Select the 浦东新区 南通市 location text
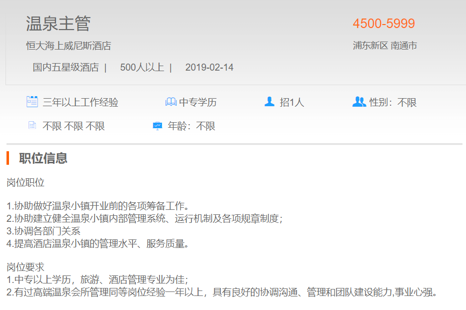The image size is (466, 310). click(x=384, y=46)
